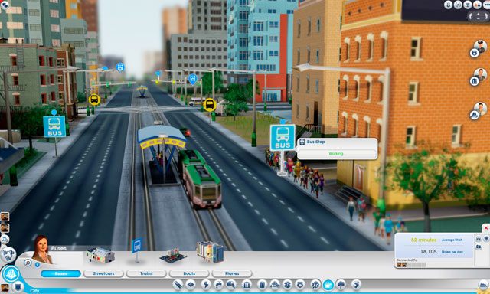Select the Park and Ride lot thumbnail

pos(173,256)
